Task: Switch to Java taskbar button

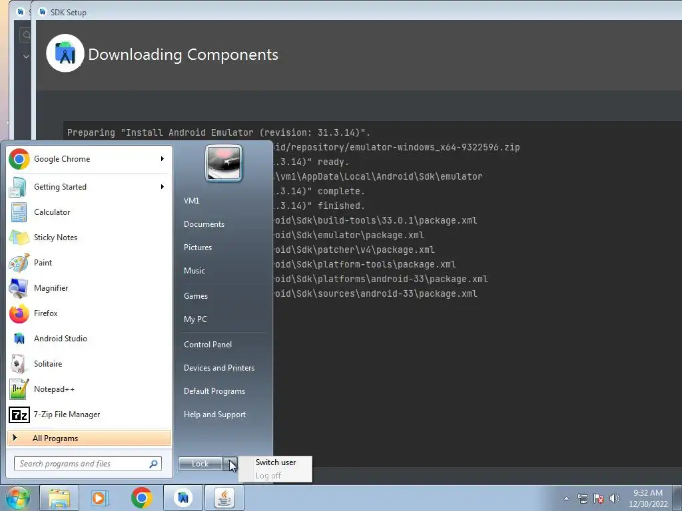Action: 224,498
